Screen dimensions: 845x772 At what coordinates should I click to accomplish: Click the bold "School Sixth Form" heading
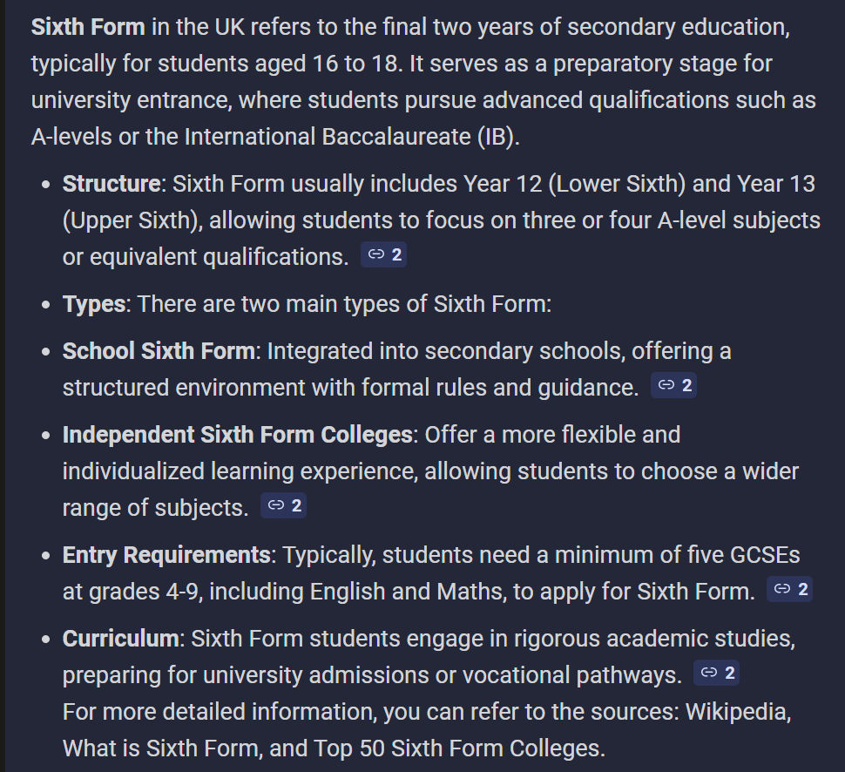pyautogui.click(x=160, y=351)
